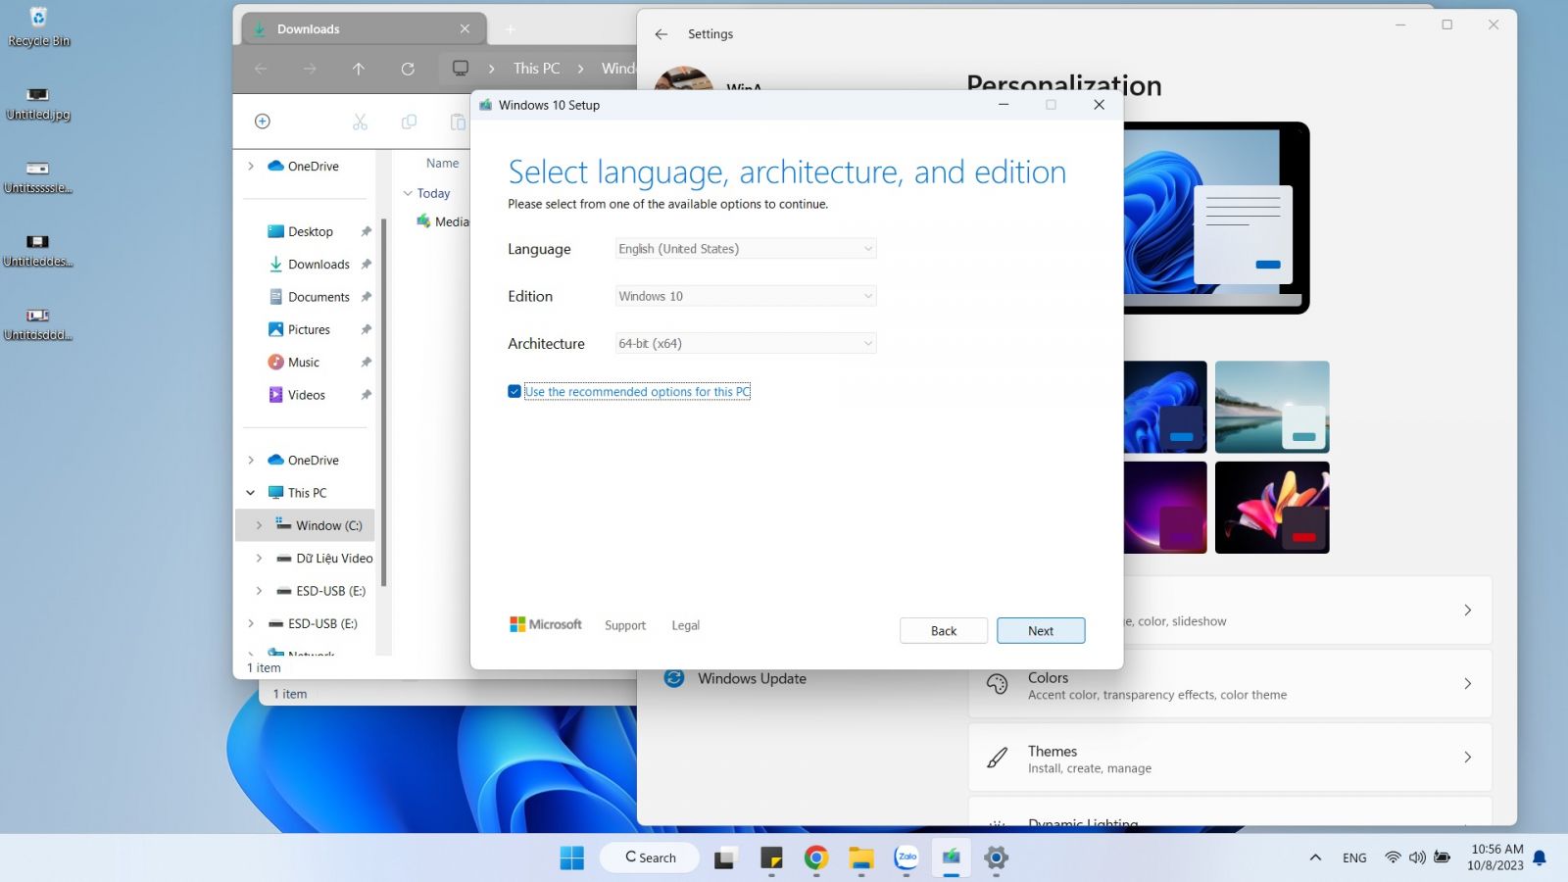Open the Language dropdown in Setup
The image size is (1568, 882).
pos(745,249)
